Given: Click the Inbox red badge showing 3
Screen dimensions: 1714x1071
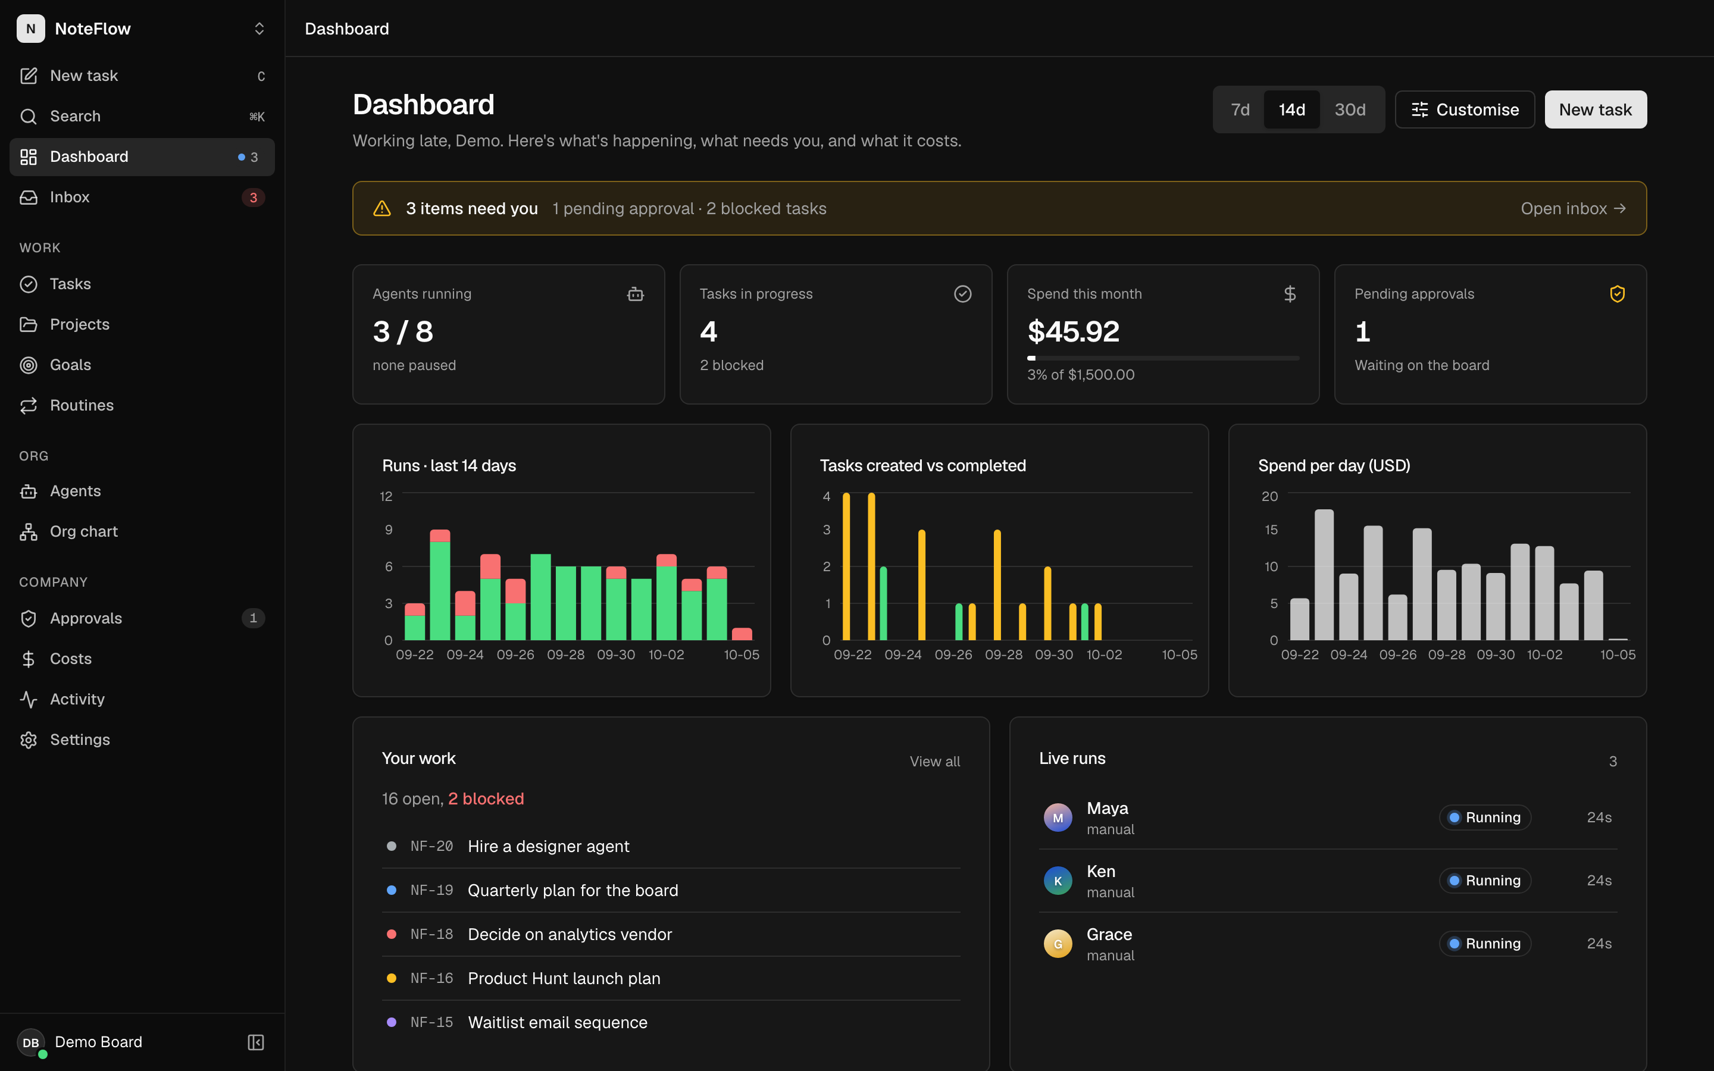Looking at the screenshot, I should 253,198.
